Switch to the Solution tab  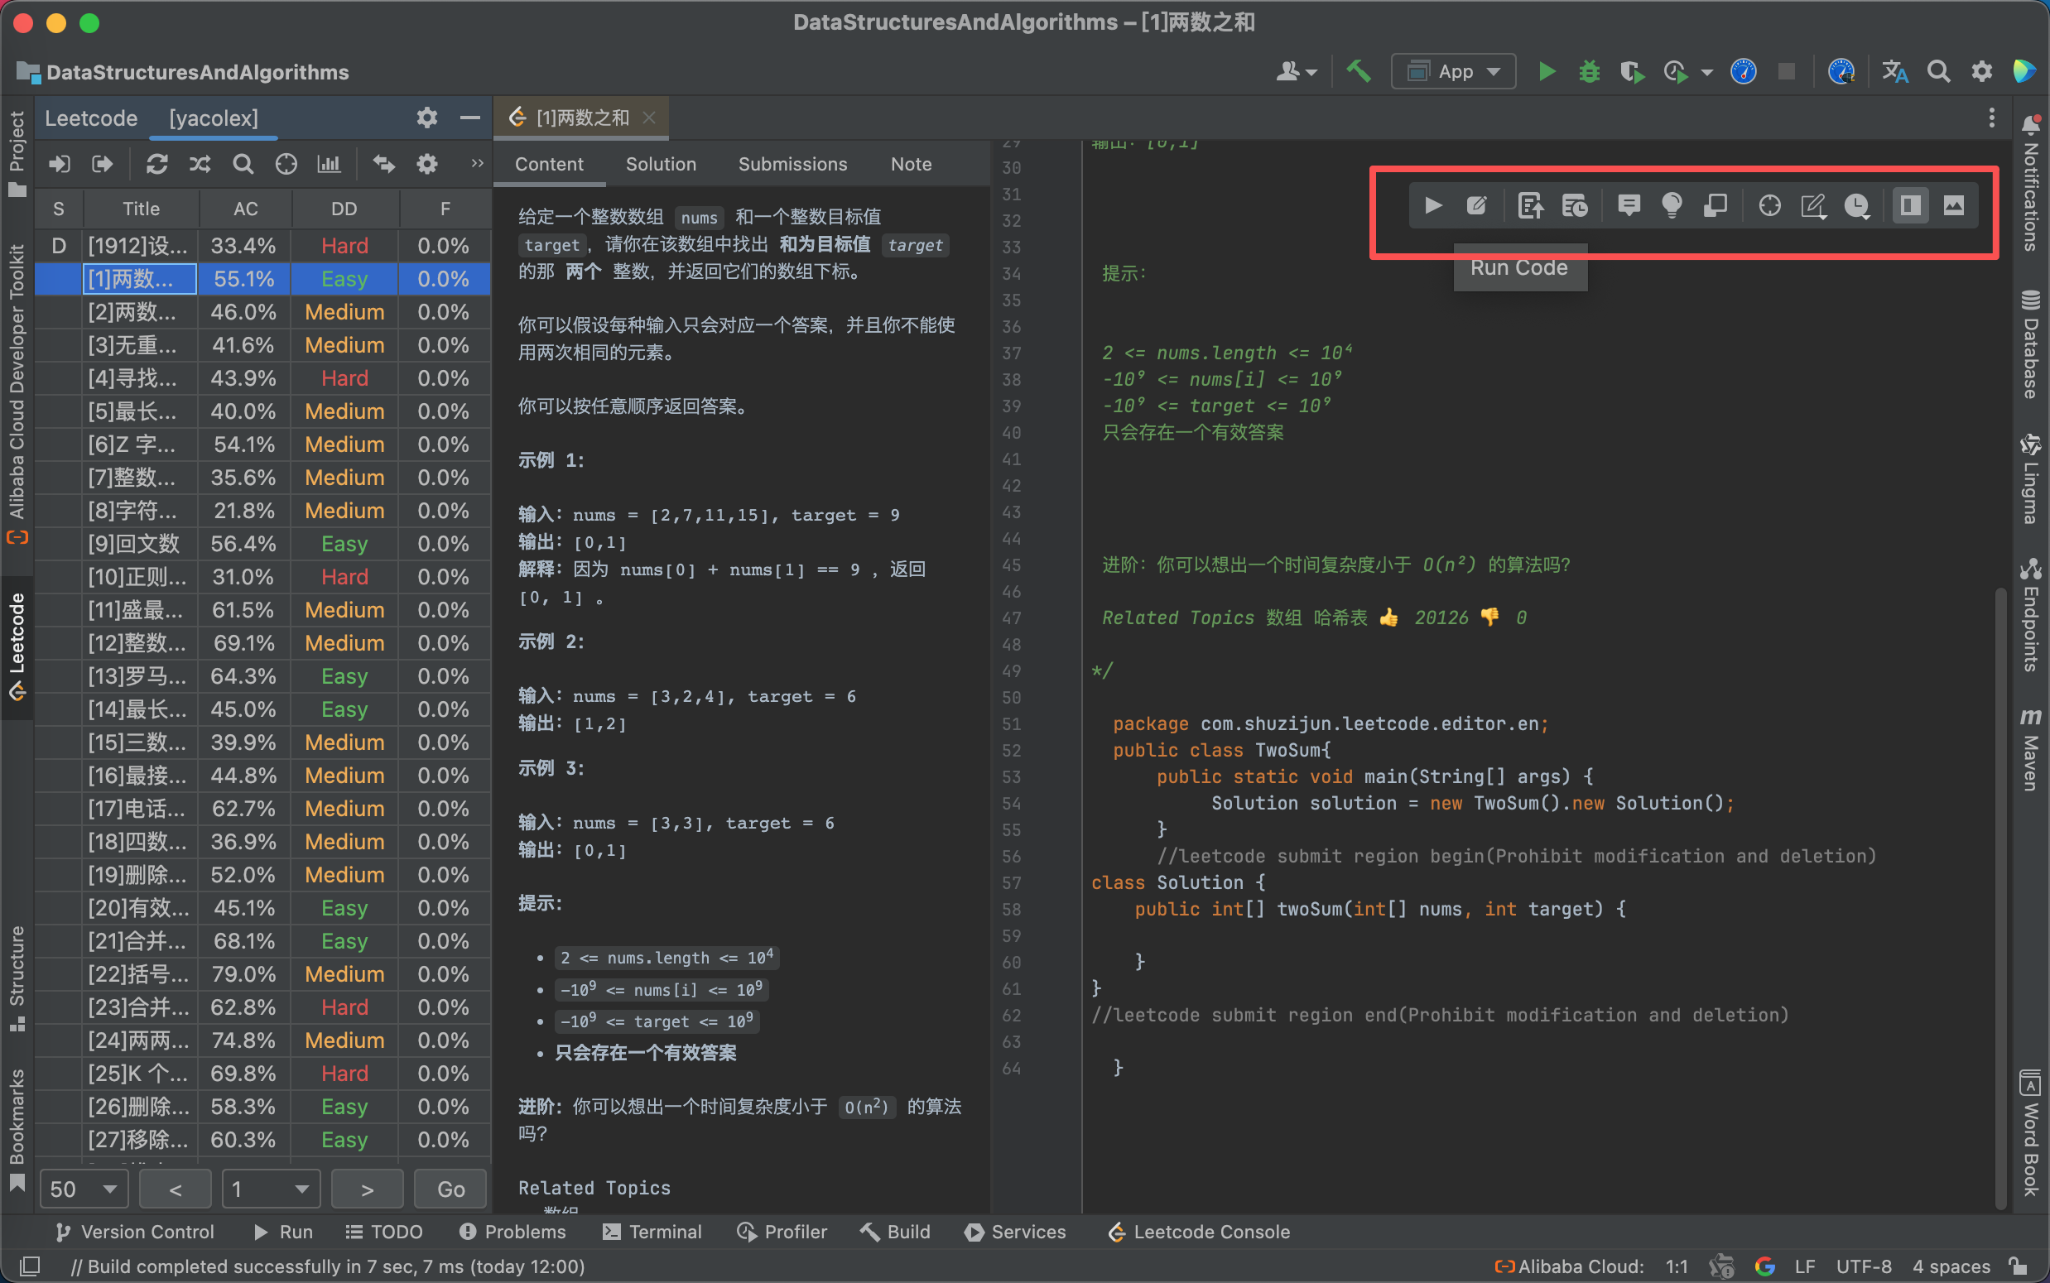[661, 164]
